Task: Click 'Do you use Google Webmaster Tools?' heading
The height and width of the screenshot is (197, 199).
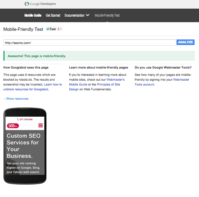Action: 163,68
